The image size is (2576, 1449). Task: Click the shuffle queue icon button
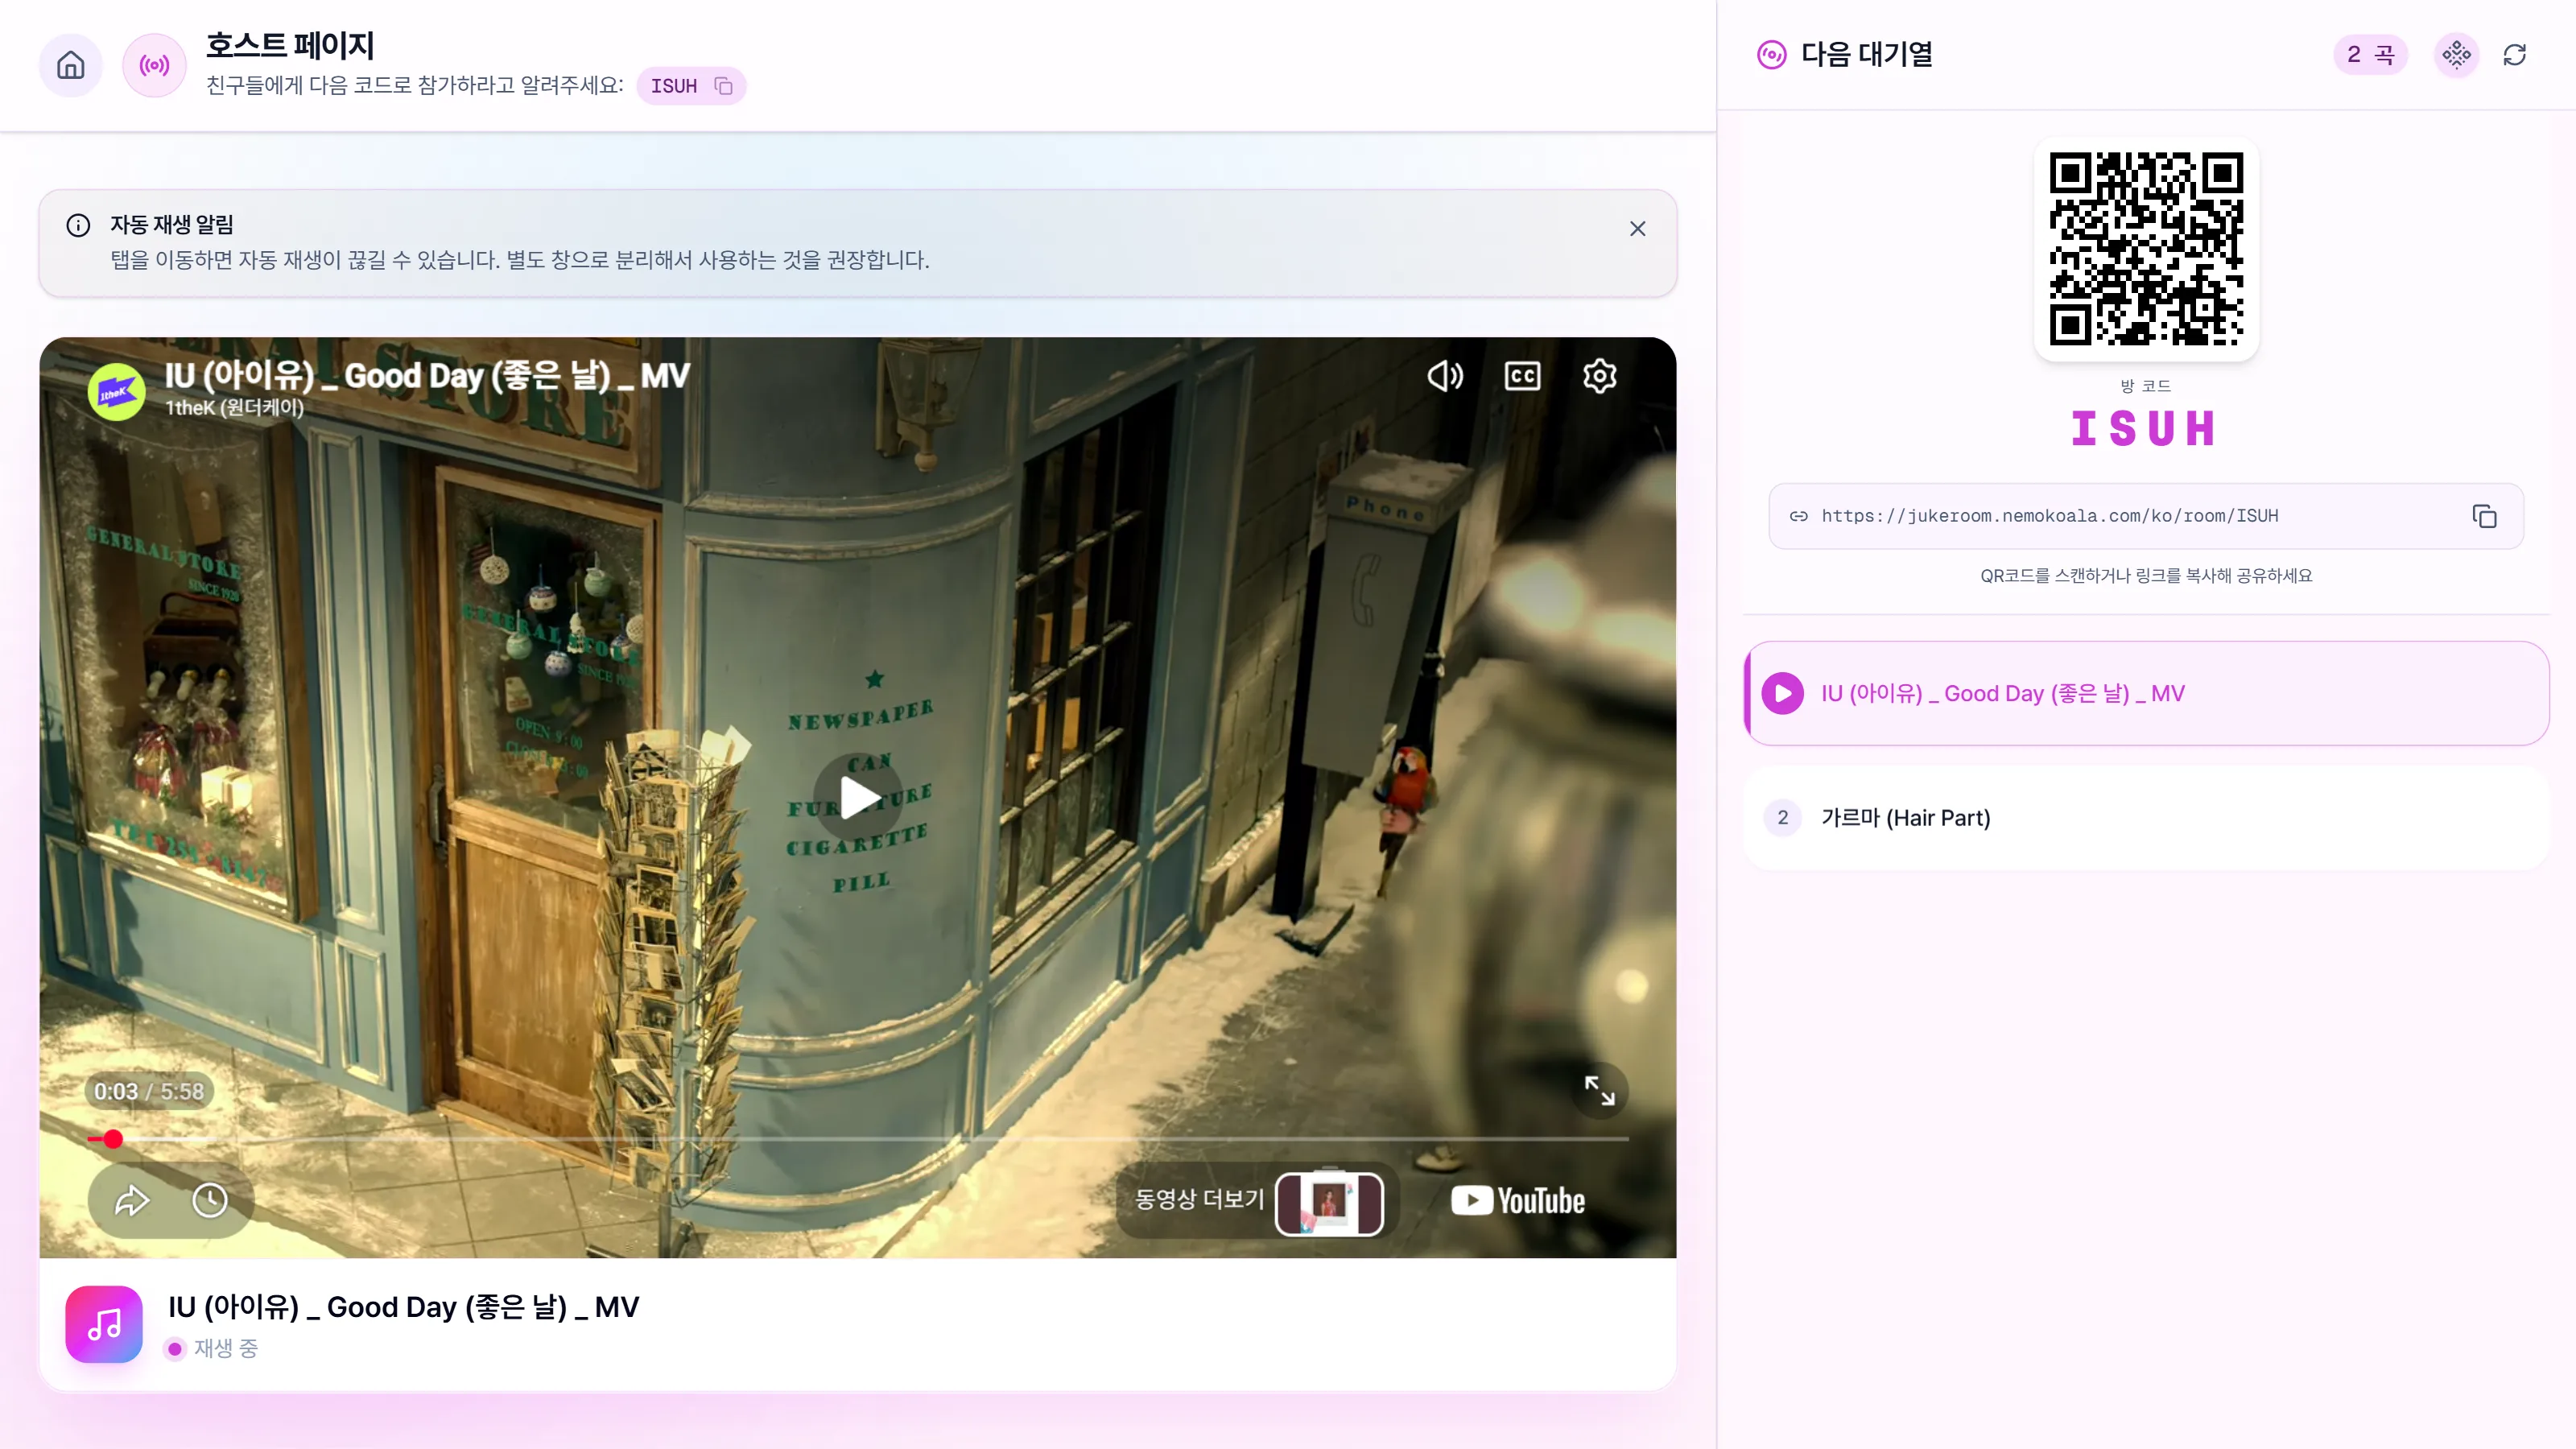point(2456,55)
